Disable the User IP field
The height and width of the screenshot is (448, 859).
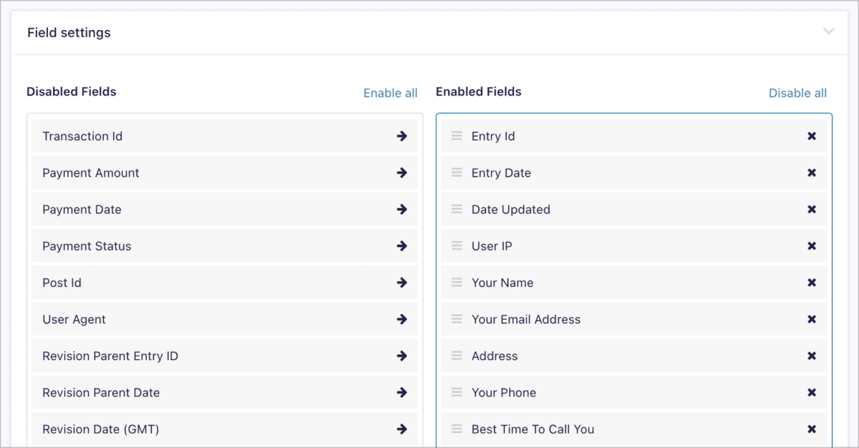(x=812, y=245)
